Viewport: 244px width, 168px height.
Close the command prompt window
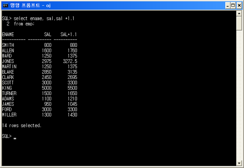point(239,6)
